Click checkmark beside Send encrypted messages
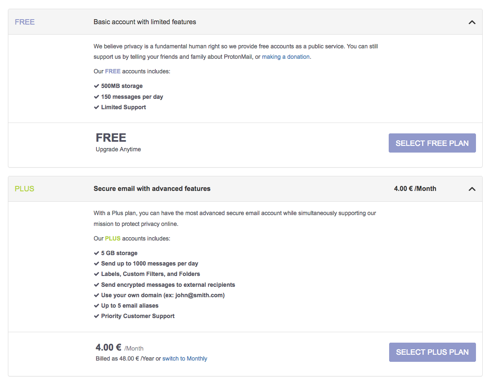 pos(96,285)
